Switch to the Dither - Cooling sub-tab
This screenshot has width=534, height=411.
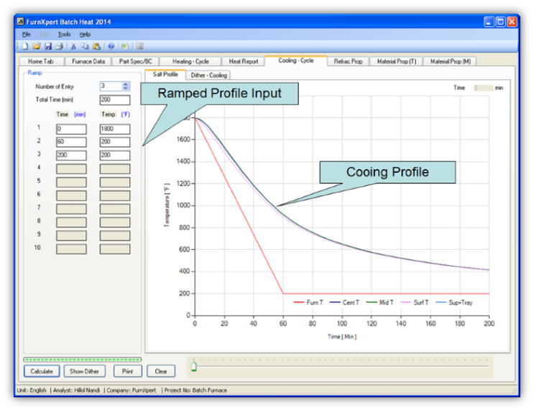[208, 75]
